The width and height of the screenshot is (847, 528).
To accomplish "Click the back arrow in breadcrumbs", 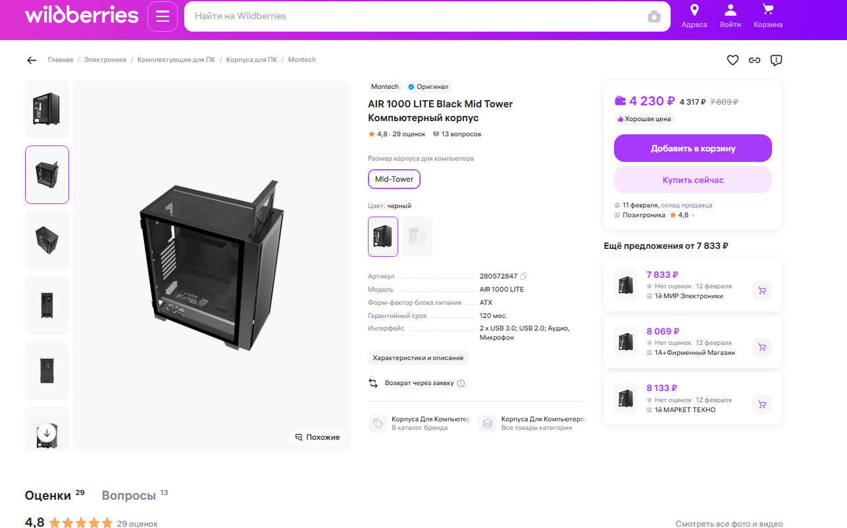I will 32,60.
